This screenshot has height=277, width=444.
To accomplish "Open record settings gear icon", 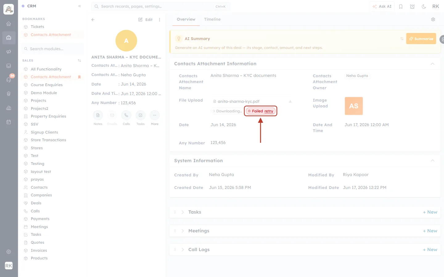I will [x=433, y=19].
